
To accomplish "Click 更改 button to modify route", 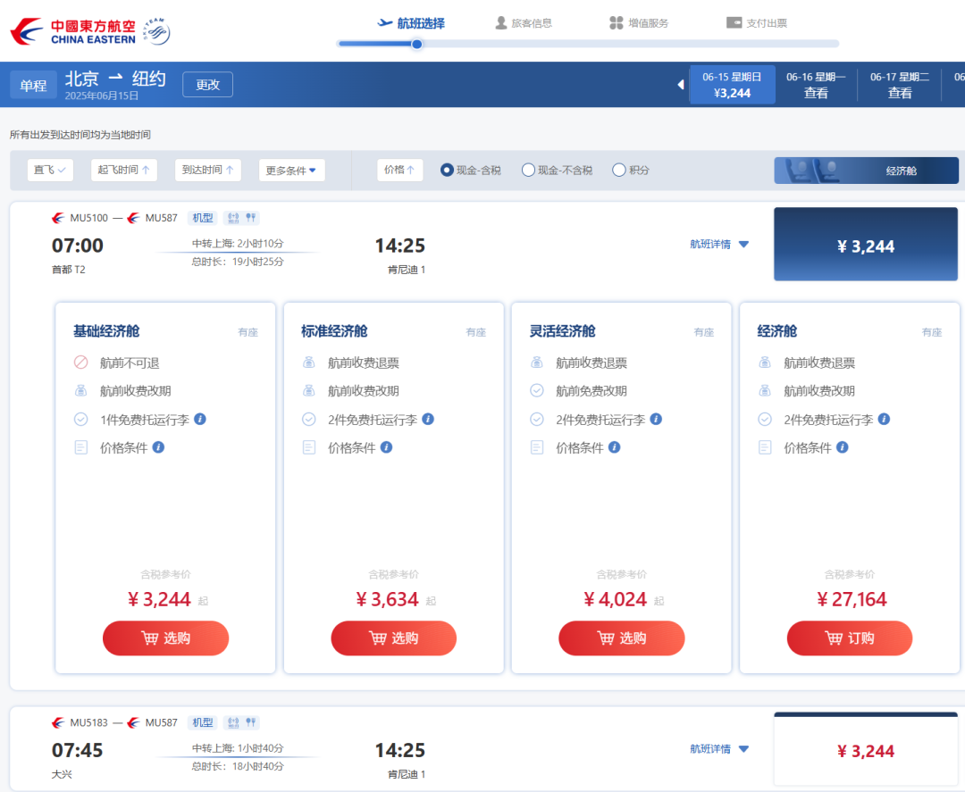I will click(207, 85).
